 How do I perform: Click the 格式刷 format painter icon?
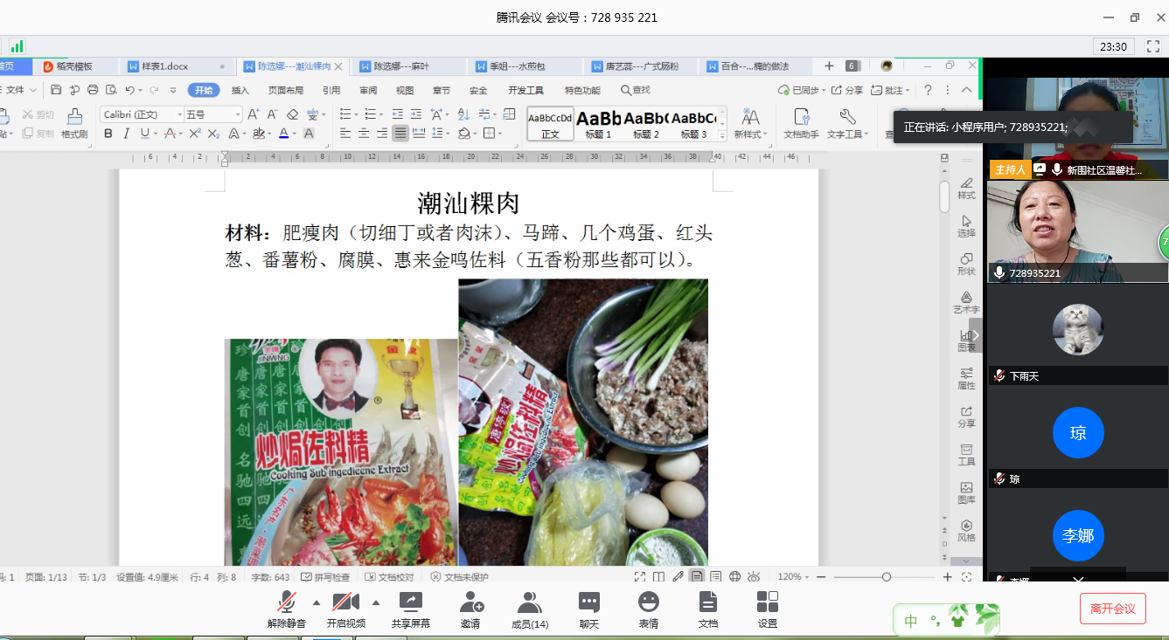[x=74, y=123]
